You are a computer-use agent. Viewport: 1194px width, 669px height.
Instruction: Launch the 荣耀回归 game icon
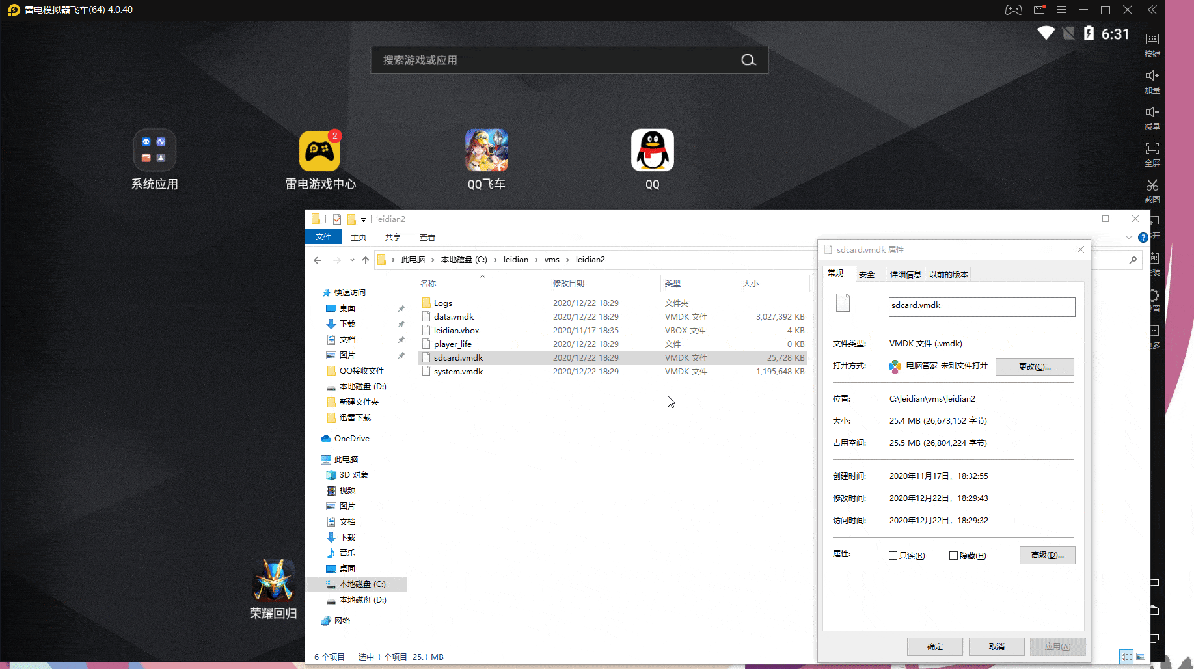pos(273,580)
